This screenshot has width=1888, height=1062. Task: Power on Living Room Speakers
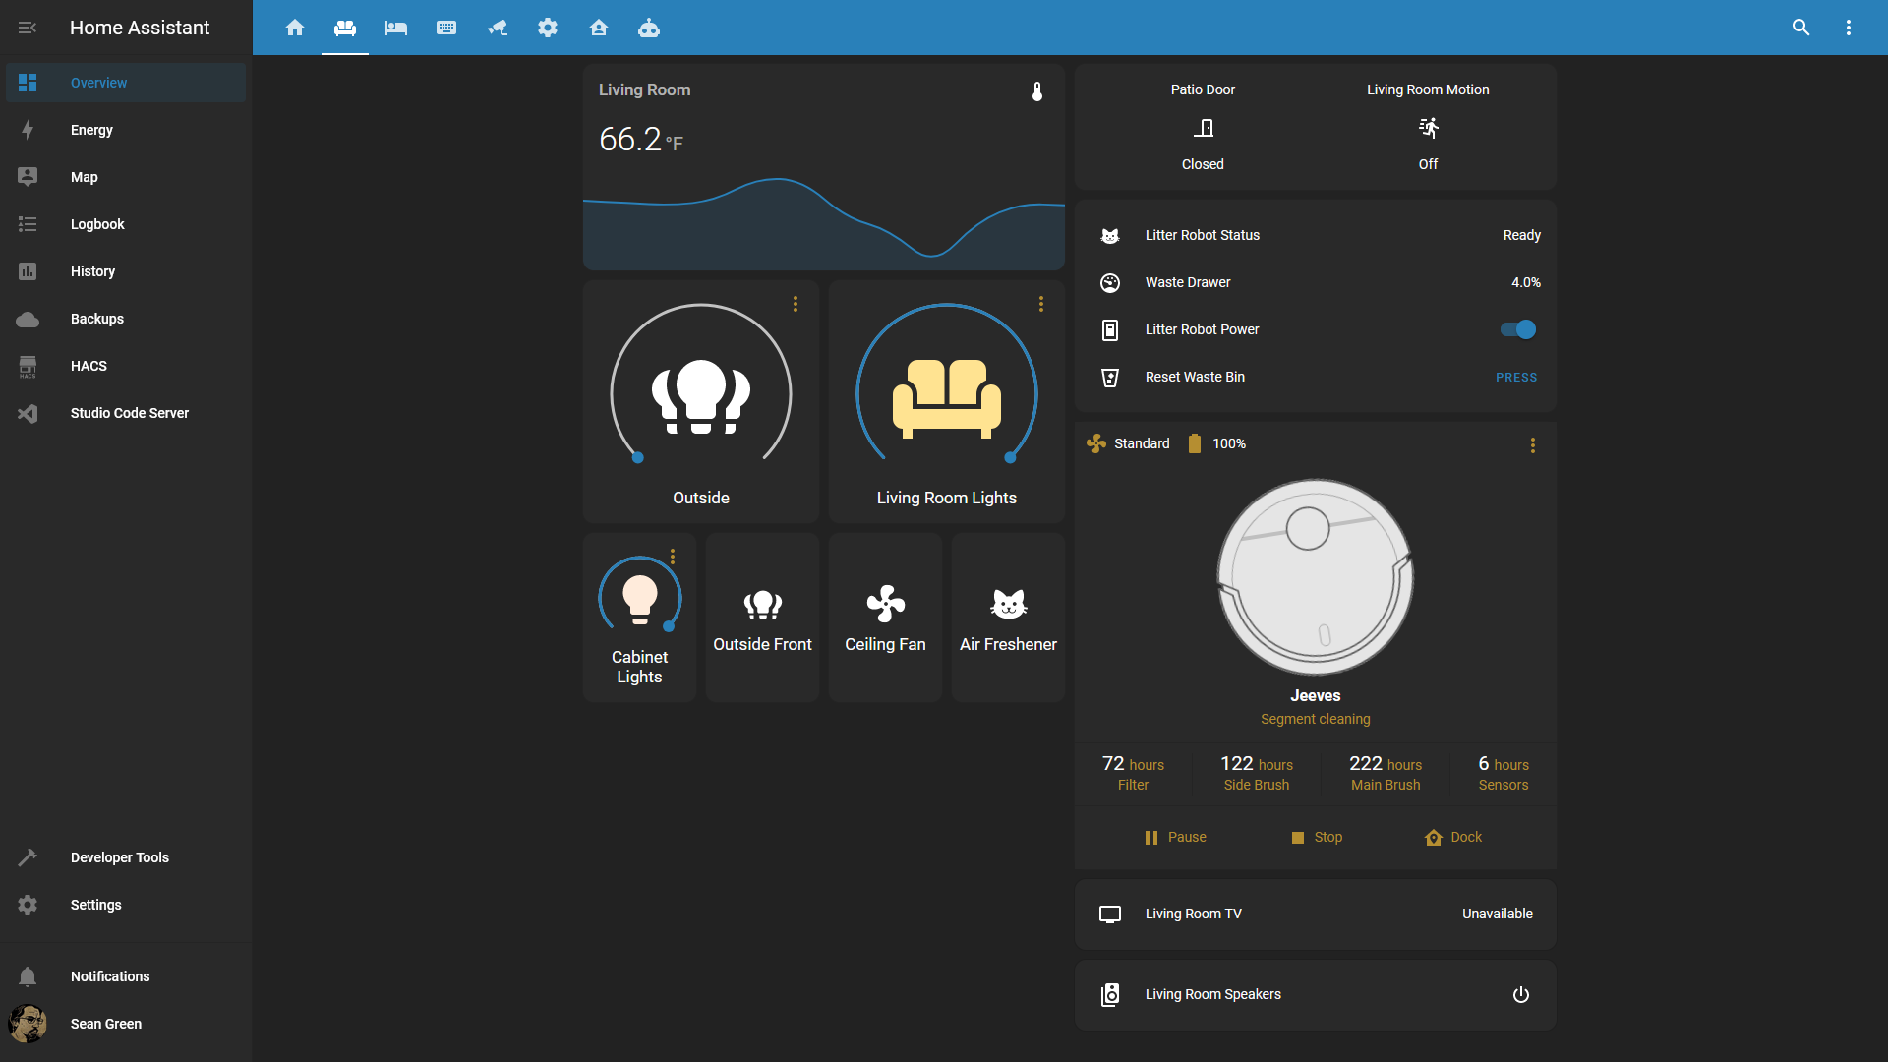click(x=1521, y=994)
